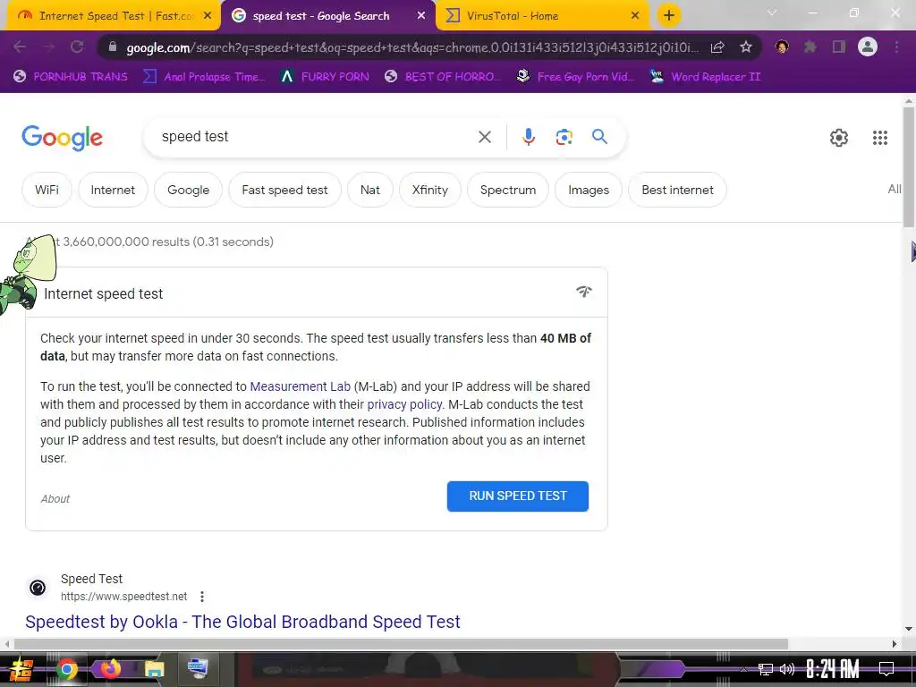916x687 pixels.
Task: Click the https://www.speedtest.net URL text
Action: (x=123, y=597)
